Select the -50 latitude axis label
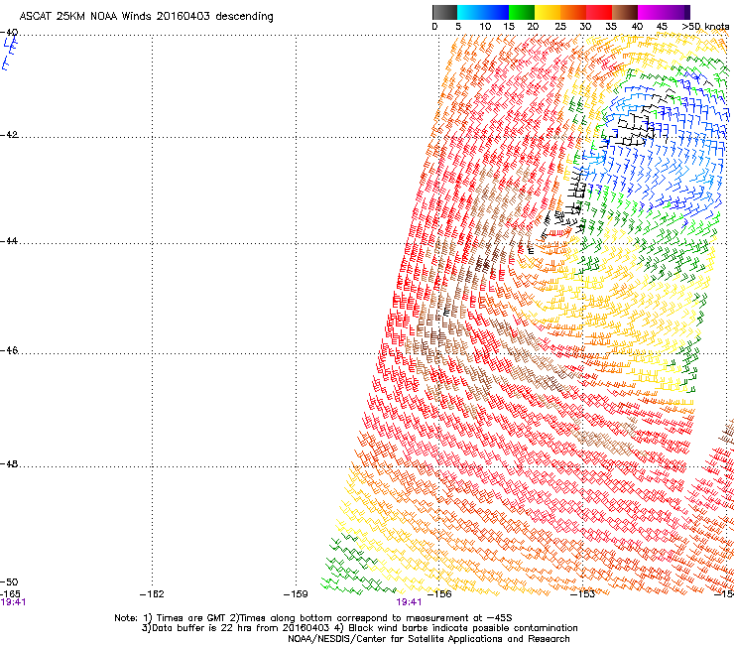 click(9, 582)
